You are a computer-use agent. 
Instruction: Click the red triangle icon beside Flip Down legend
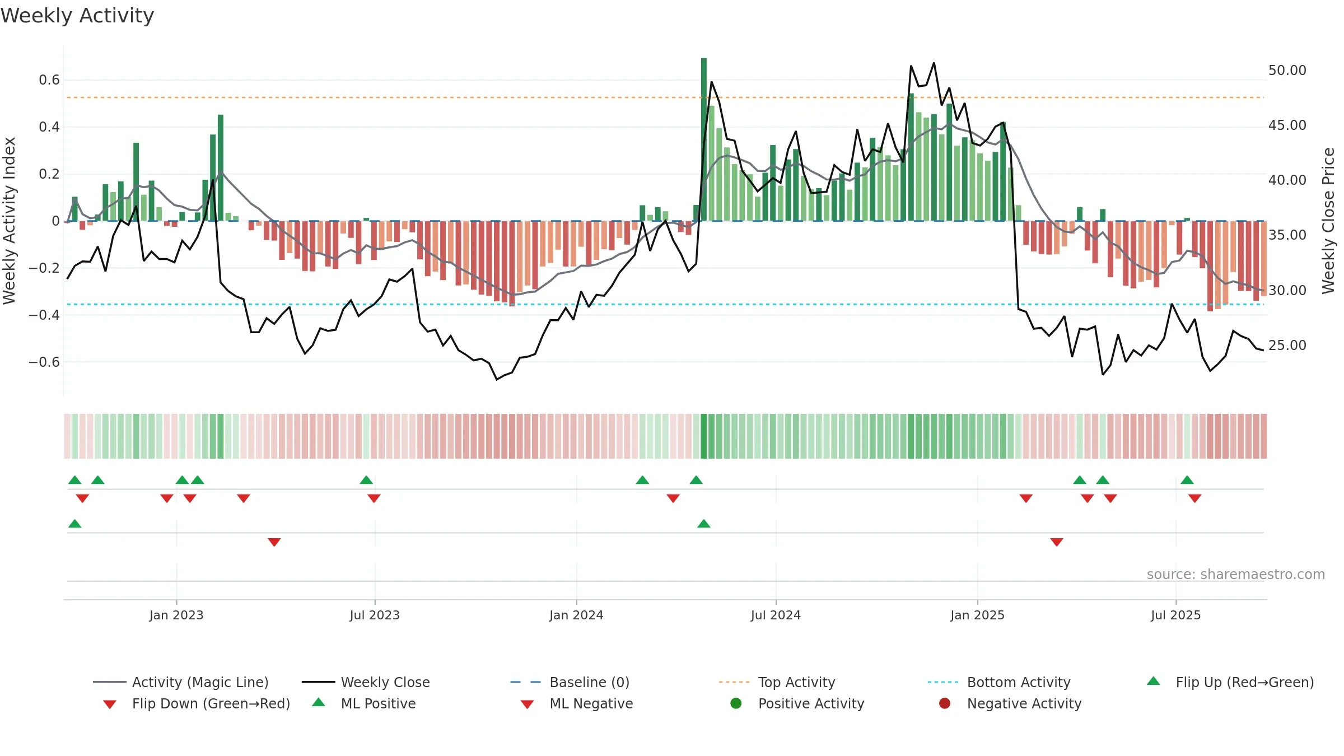pos(110,704)
